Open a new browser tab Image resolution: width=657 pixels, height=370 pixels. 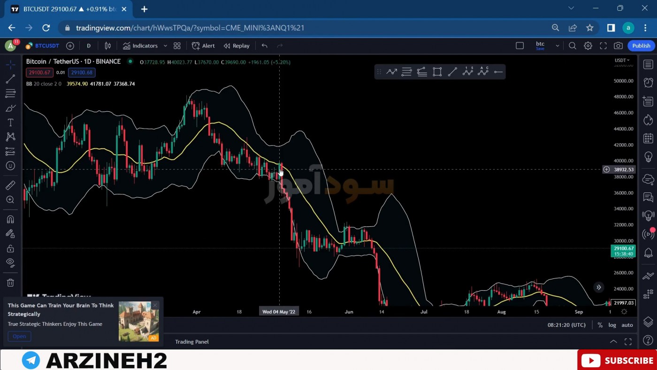144,9
